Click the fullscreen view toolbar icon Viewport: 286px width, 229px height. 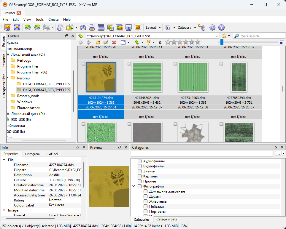coord(17,28)
